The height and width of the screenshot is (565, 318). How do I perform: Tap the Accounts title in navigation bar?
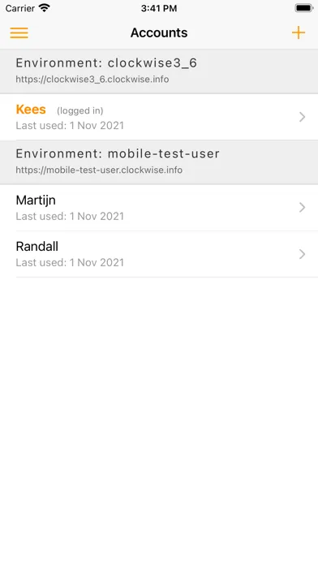click(x=159, y=32)
